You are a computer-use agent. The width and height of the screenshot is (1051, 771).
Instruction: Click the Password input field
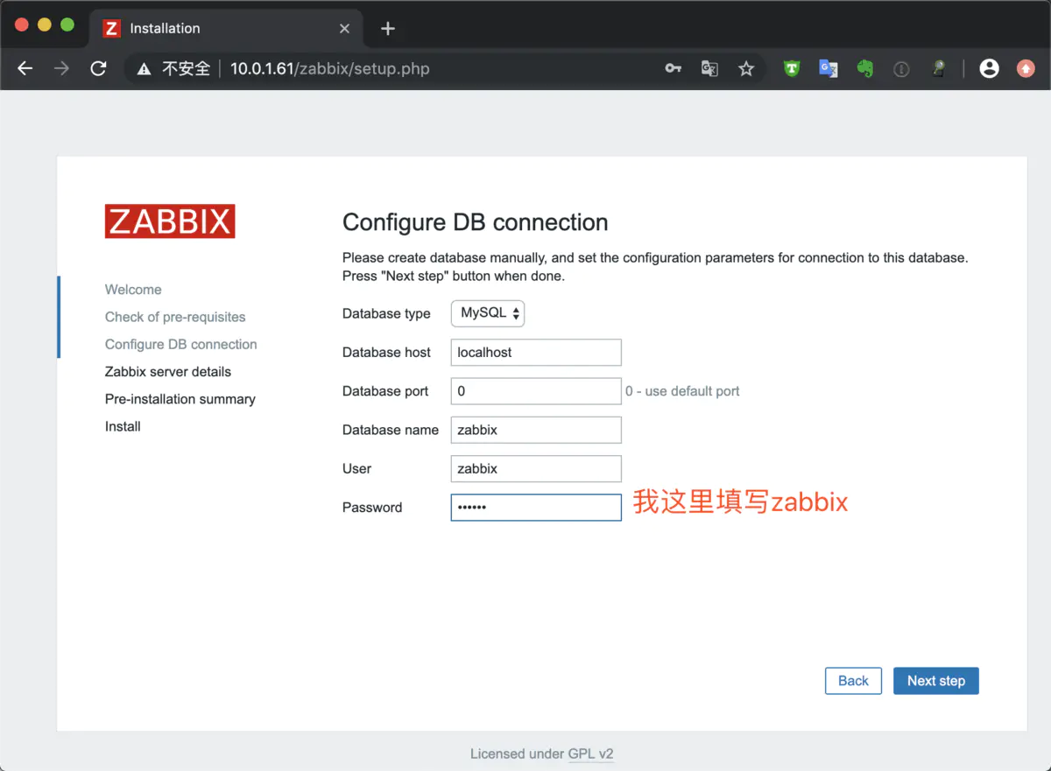pos(536,508)
